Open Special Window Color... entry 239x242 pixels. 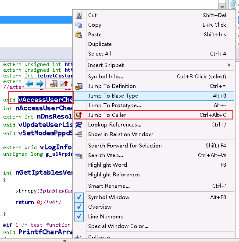coord(154,226)
